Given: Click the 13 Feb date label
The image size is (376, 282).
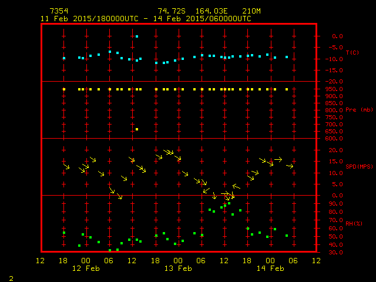Looking at the screenshot, I should 178,268.
